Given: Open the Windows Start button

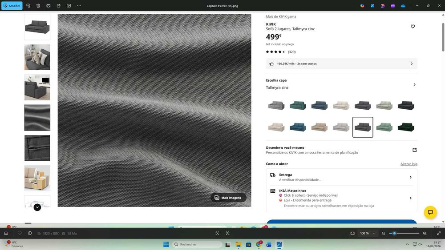Looking at the screenshot, I should (166, 244).
